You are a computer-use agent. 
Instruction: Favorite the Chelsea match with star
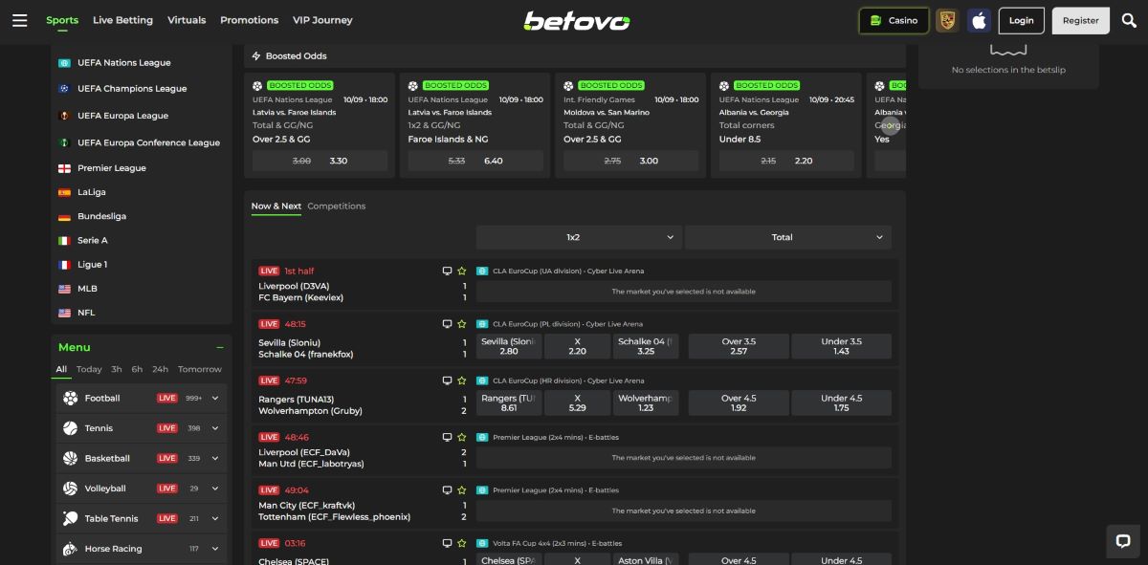(x=462, y=543)
